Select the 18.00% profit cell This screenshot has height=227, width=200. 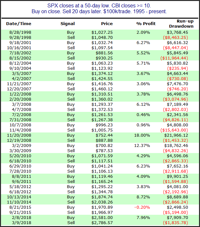tap(142, 135)
